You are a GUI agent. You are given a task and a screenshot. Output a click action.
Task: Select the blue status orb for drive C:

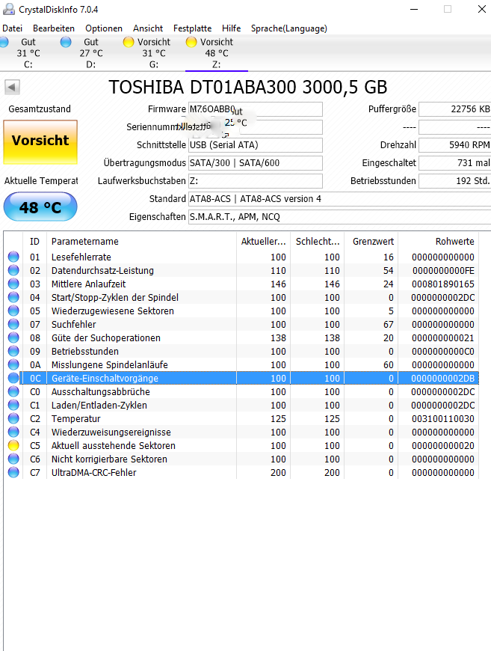point(4,42)
